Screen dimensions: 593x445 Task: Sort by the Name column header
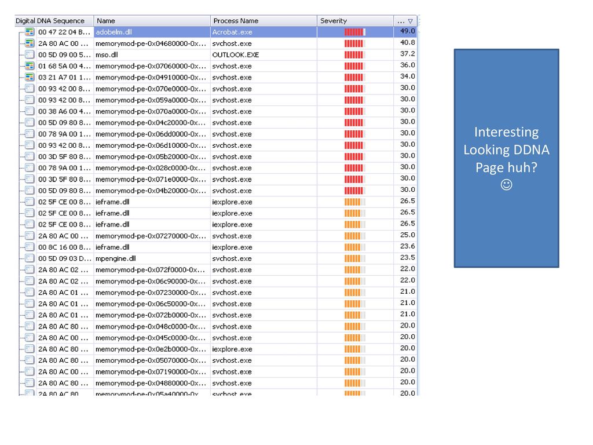click(x=152, y=21)
